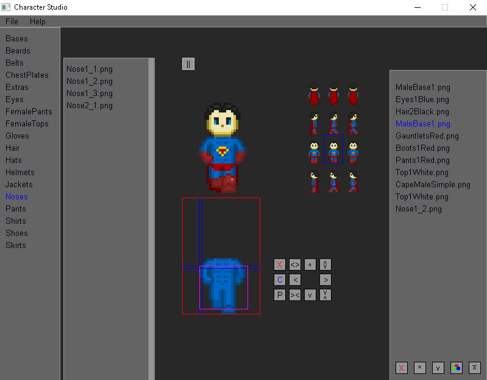
Task: Click the <> widen horizontally button
Action: 295,264
